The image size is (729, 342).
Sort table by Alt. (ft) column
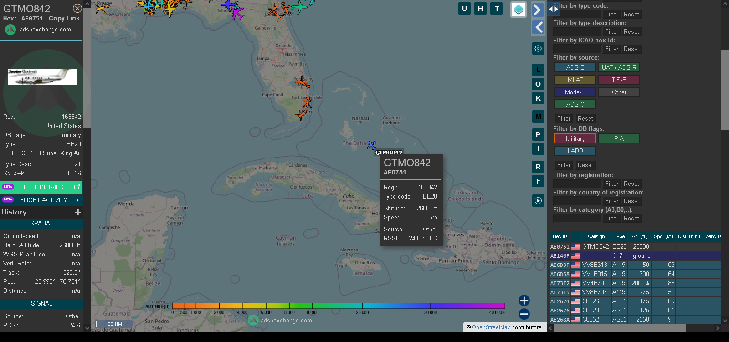639,236
